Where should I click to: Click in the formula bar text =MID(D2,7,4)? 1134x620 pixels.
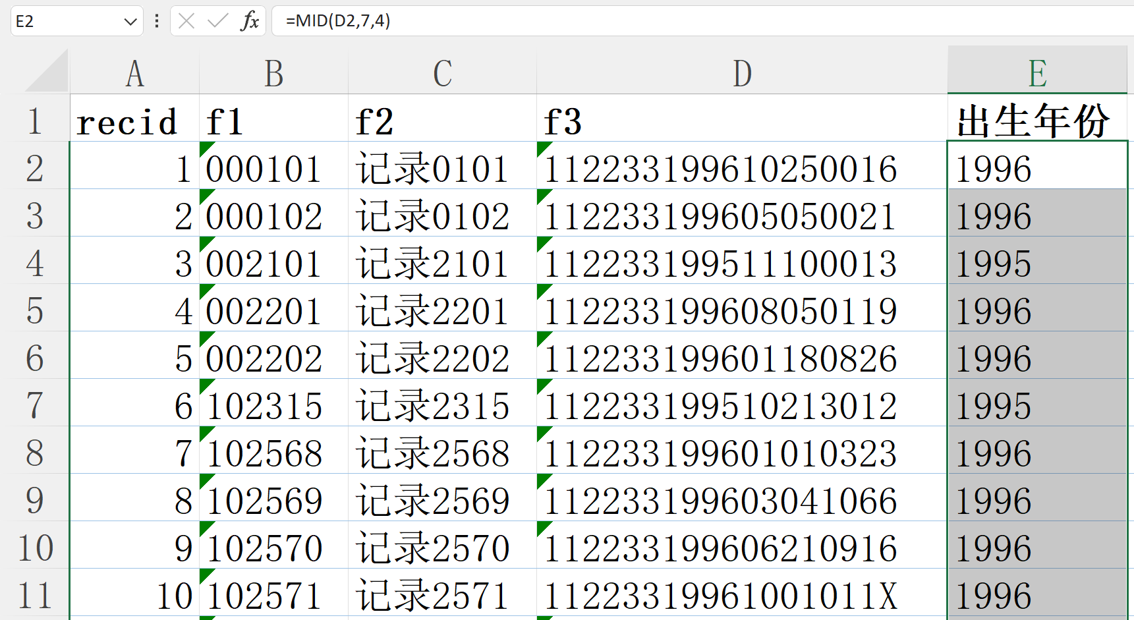click(338, 21)
